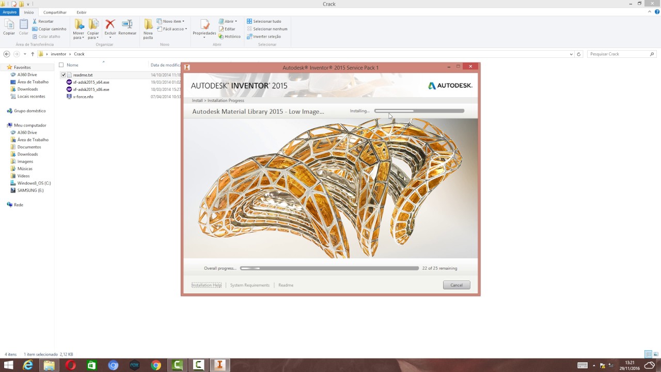Tick the select-all checkbox beside Nome
Screen dimensions: 661x372
pyautogui.click(x=61, y=65)
